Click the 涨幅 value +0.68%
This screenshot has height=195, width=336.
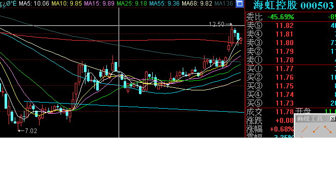coord(282,129)
